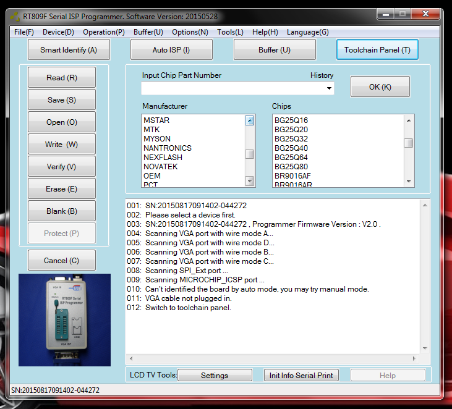
Task: Click the Auto ISP (I) button
Action: pyautogui.click(x=171, y=50)
